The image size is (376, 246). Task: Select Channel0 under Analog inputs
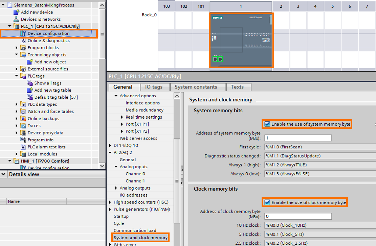tap(135, 174)
